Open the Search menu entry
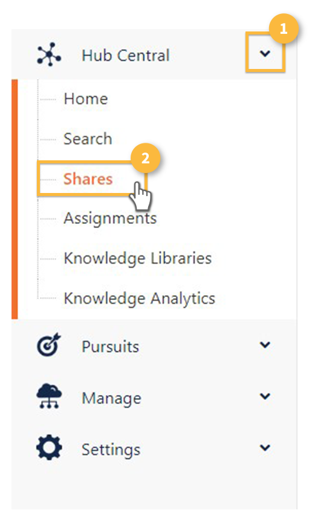The image size is (312, 513). (x=88, y=139)
